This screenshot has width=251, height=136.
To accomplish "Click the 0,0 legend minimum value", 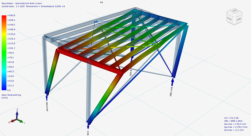I will (9, 90).
